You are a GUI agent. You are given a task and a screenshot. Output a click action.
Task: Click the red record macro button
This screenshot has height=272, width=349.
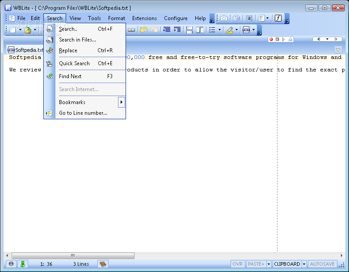(x=271, y=39)
